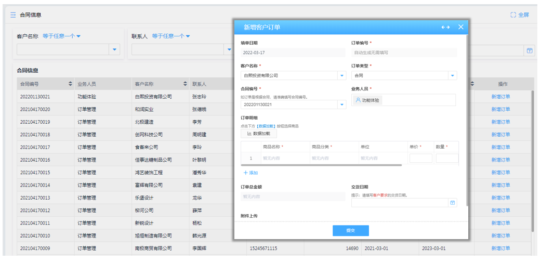Close the 新增客户订单 dialog
541x262 pixels.
[460, 27]
